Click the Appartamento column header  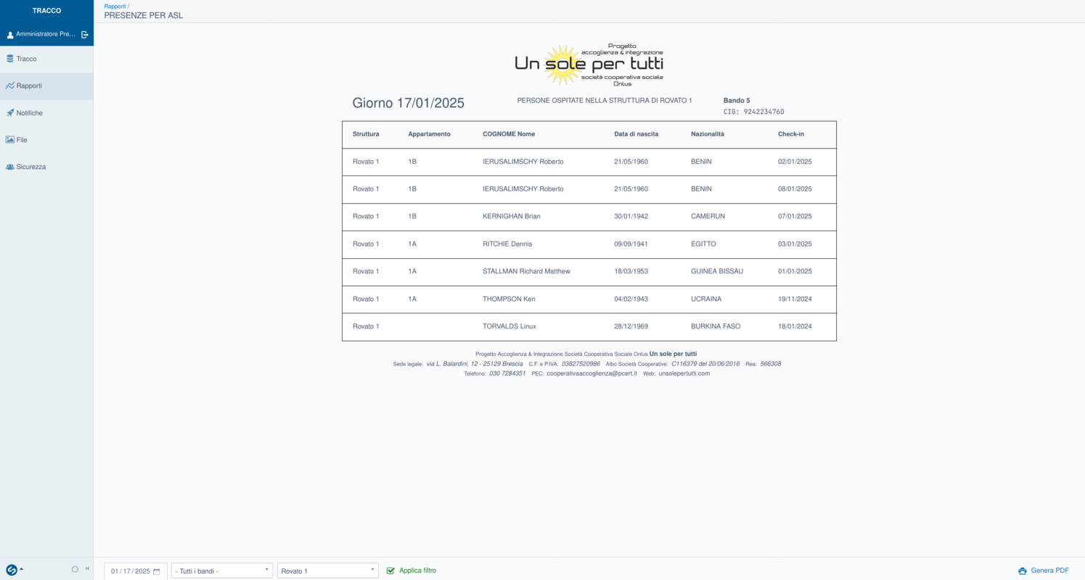[x=429, y=134]
